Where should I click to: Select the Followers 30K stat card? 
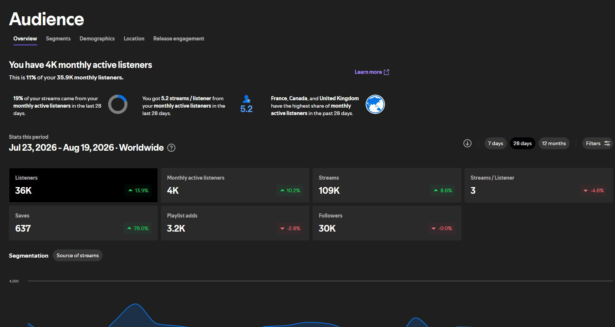click(387, 223)
